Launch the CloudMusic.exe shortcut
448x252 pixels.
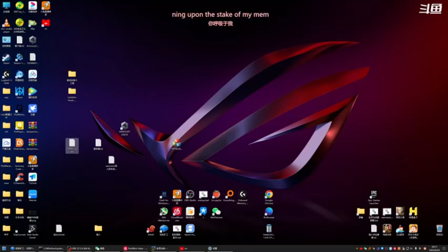[x=177, y=214]
